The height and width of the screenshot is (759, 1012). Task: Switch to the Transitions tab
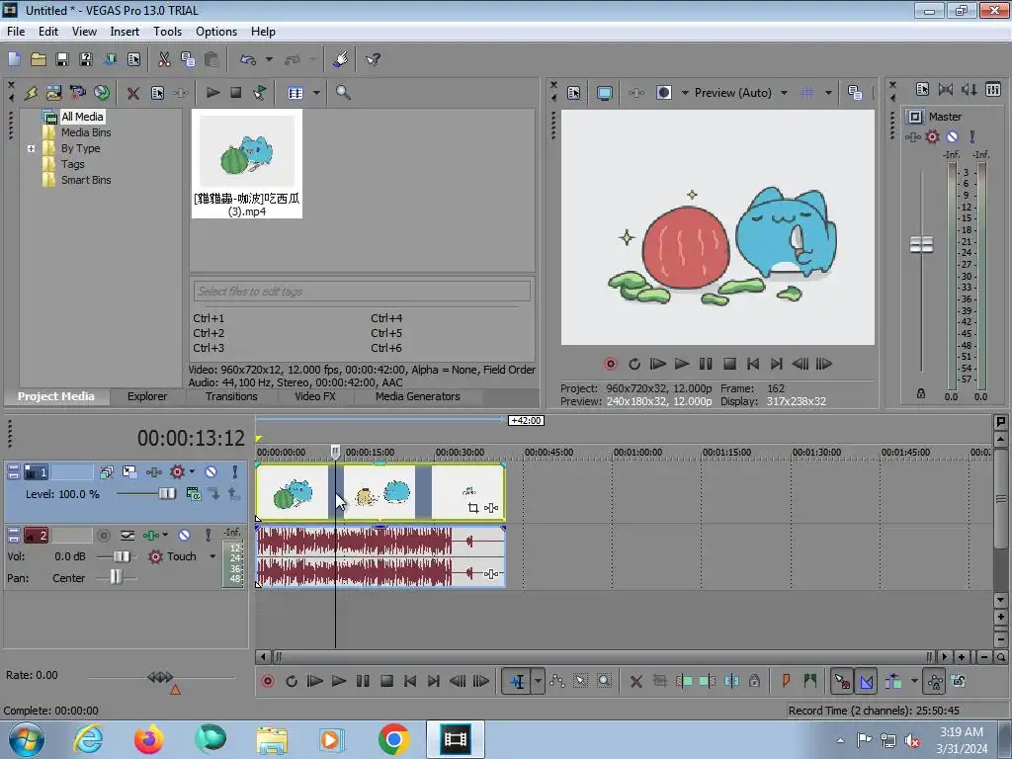pyautogui.click(x=231, y=397)
